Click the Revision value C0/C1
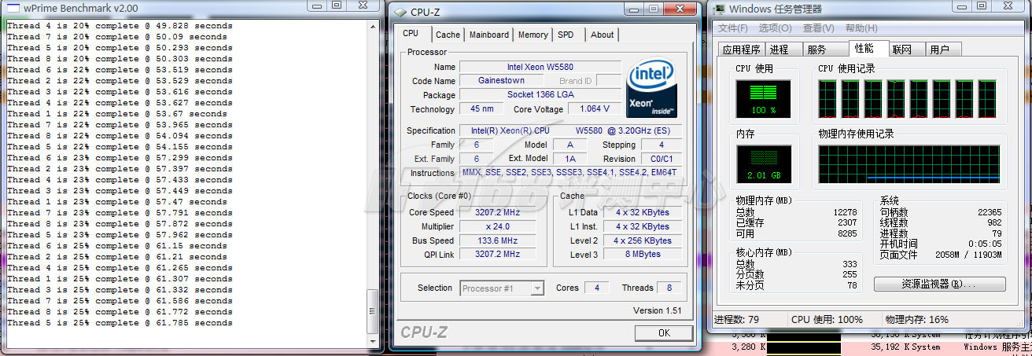 pyautogui.click(x=661, y=159)
